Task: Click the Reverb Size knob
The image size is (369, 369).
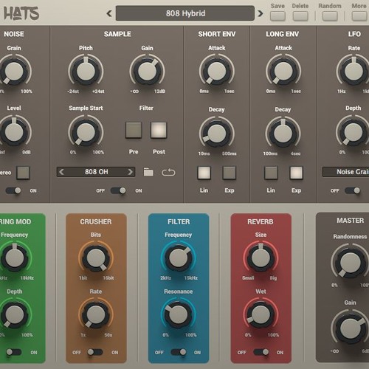Action: pyautogui.click(x=261, y=258)
